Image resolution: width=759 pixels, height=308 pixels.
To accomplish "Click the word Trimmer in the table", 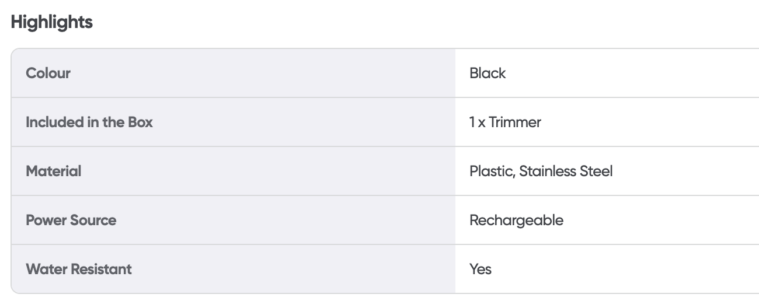I will pyautogui.click(x=515, y=123).
